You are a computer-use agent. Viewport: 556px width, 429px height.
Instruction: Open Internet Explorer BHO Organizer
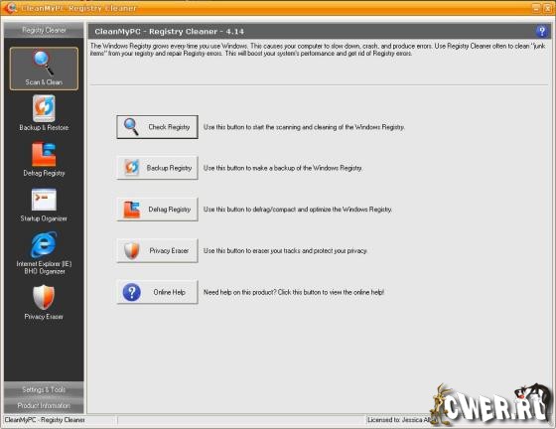(44, 253)
